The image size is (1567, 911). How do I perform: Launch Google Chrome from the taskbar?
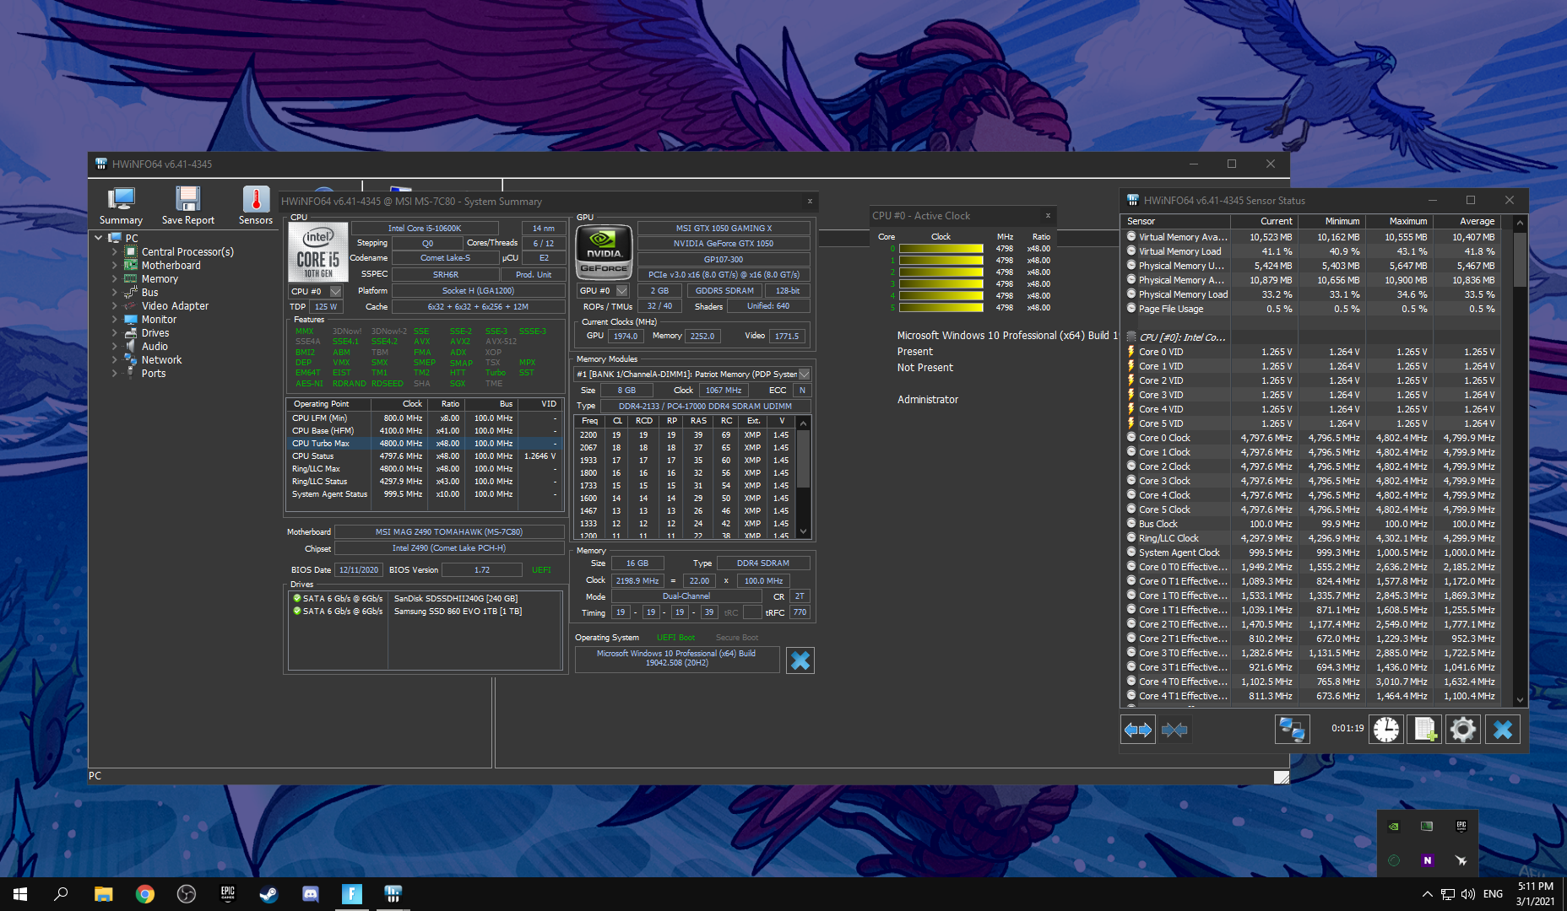(145, 894)
